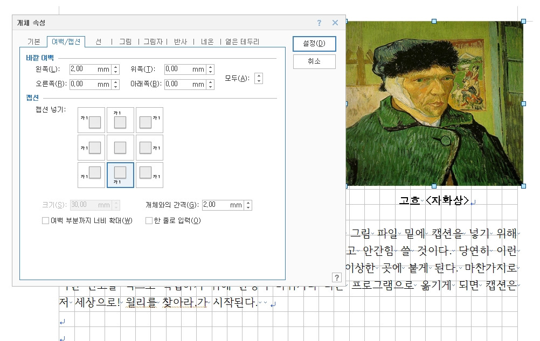Image resolution: width=540 pixels, height=341 pixels.
Task: Switch to the 반사 tab
Action: (181, 41)
